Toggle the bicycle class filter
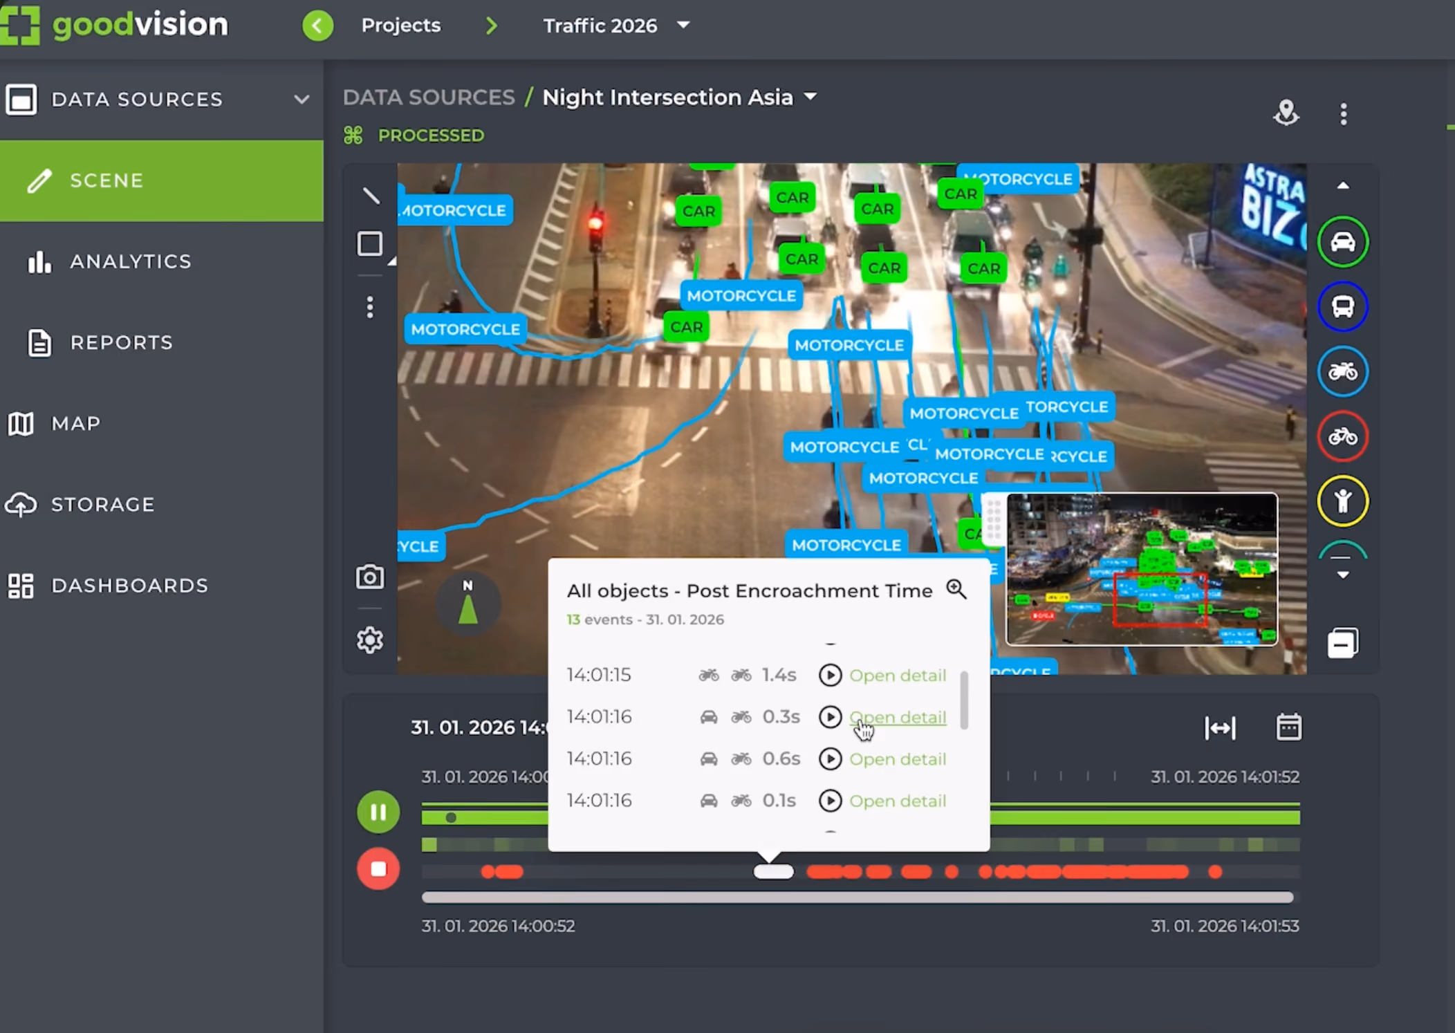 coord(1342,436)
